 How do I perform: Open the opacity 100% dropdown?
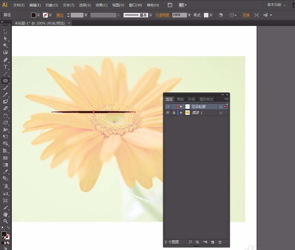tap(189, 15)
